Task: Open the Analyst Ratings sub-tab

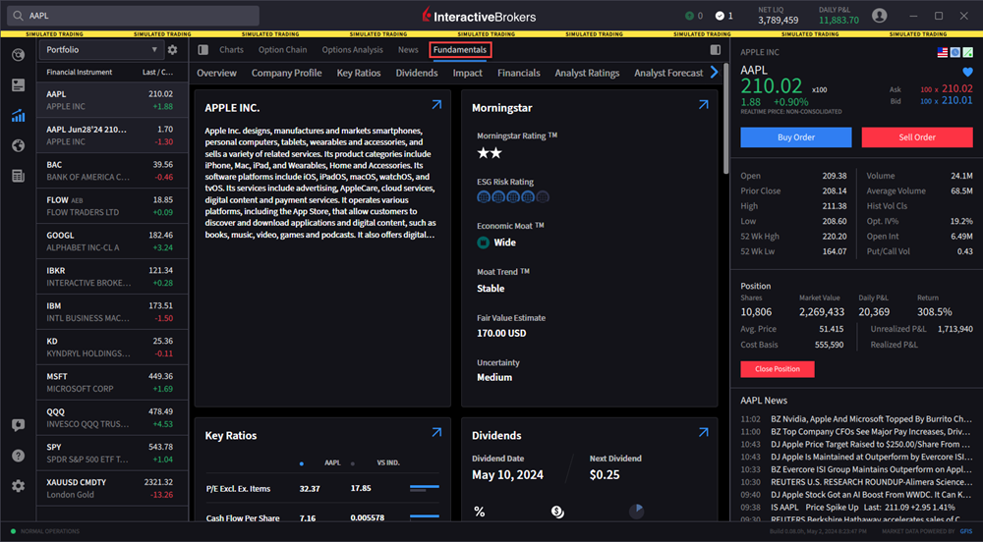Action: 587,74
